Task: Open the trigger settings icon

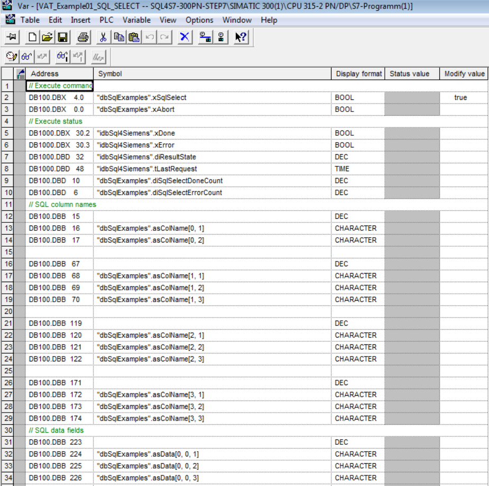Action: click(x=12, y=57)
